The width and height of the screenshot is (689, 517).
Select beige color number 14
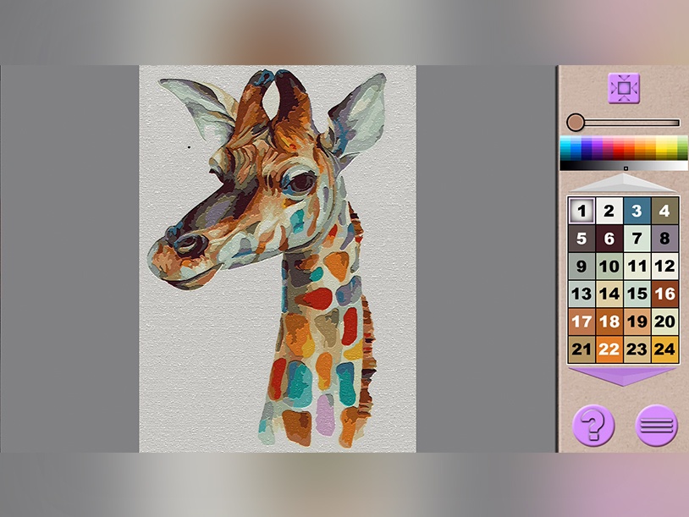coord(609,294)
